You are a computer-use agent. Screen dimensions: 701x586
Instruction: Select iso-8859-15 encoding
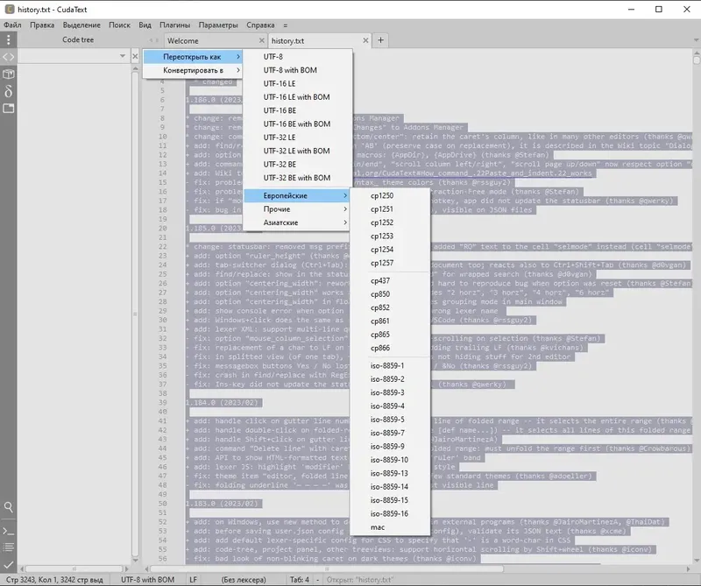point(390,500)
